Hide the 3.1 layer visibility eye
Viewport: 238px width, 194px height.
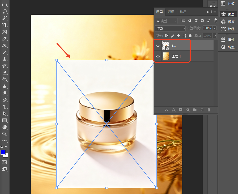[158, 46]
